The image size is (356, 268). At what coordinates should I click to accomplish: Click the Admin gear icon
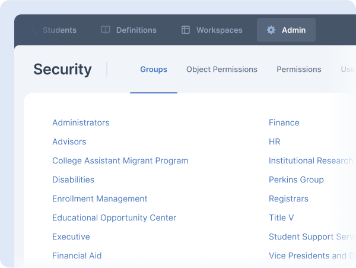click(x=271, y=30)
